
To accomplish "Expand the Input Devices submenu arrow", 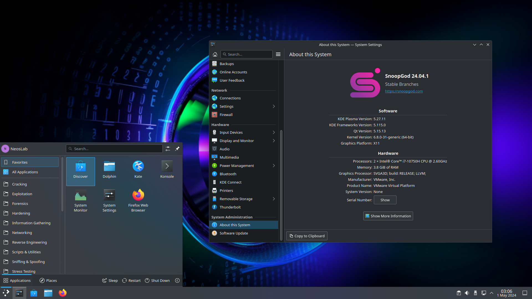I will (274, 132).
